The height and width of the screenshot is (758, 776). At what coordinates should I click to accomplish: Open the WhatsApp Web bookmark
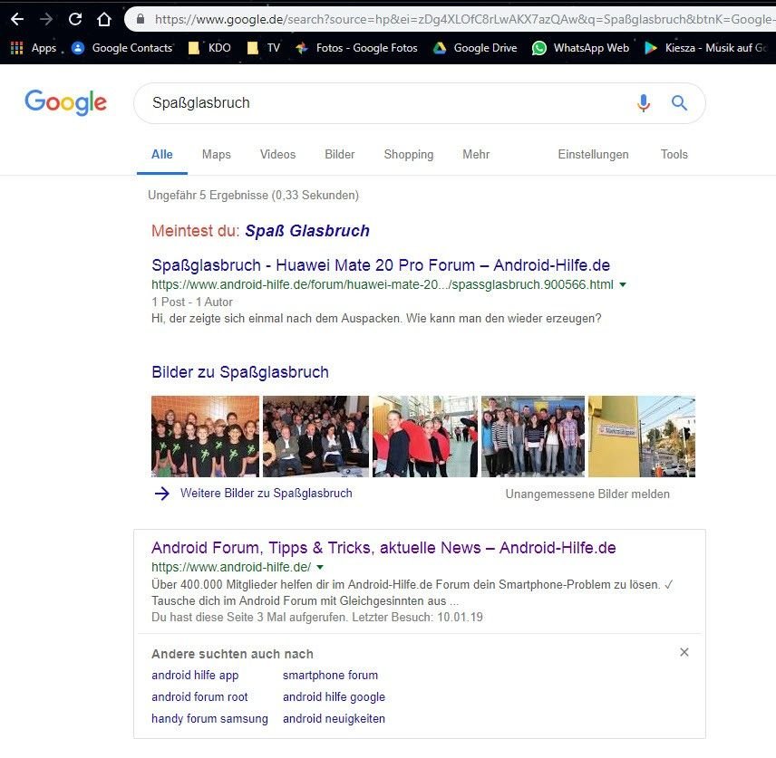coord(580,48)
